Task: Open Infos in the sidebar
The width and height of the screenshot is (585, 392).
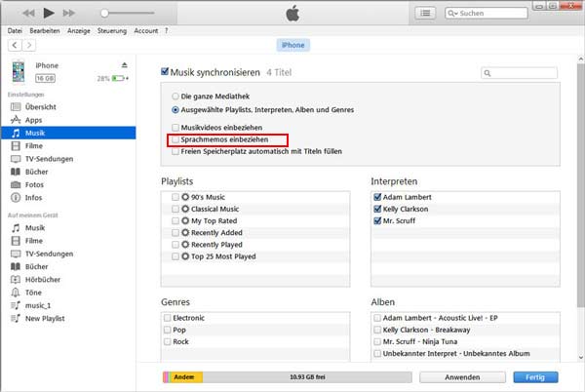Action: point(68,198)
